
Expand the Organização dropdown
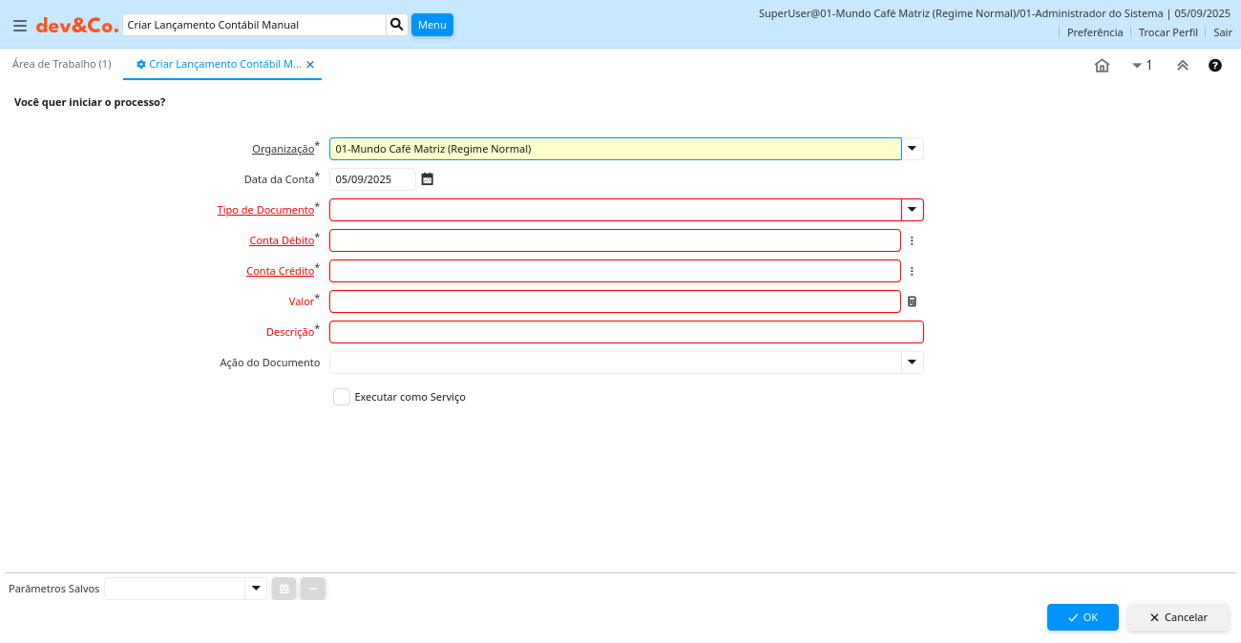click(x=912, y=149)
